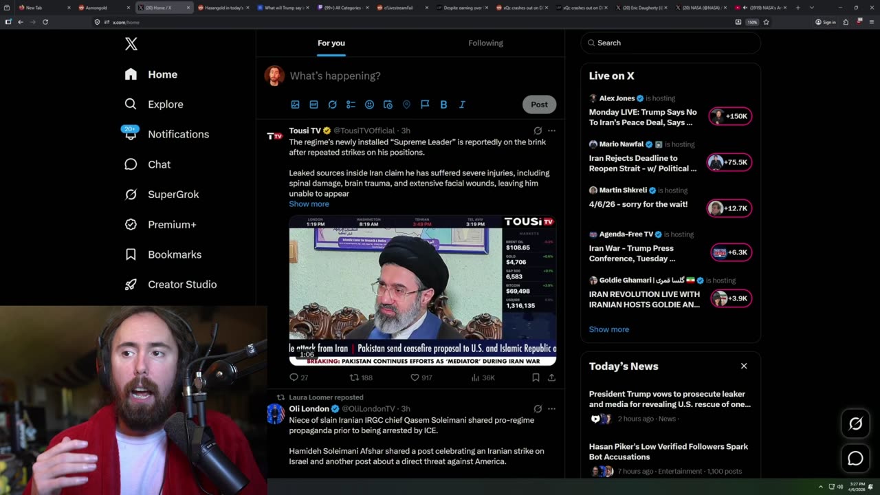Viewport: 880px width, 495px height.
Task: Expand Tousi TV post with Show more
Action: click(309, 204)
